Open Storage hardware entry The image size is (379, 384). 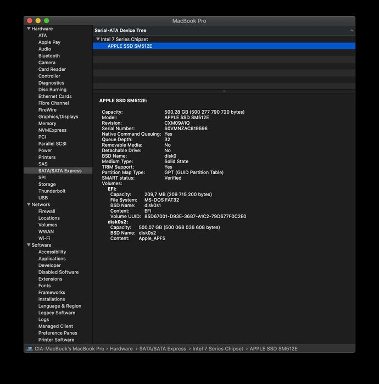pos(47,185)
